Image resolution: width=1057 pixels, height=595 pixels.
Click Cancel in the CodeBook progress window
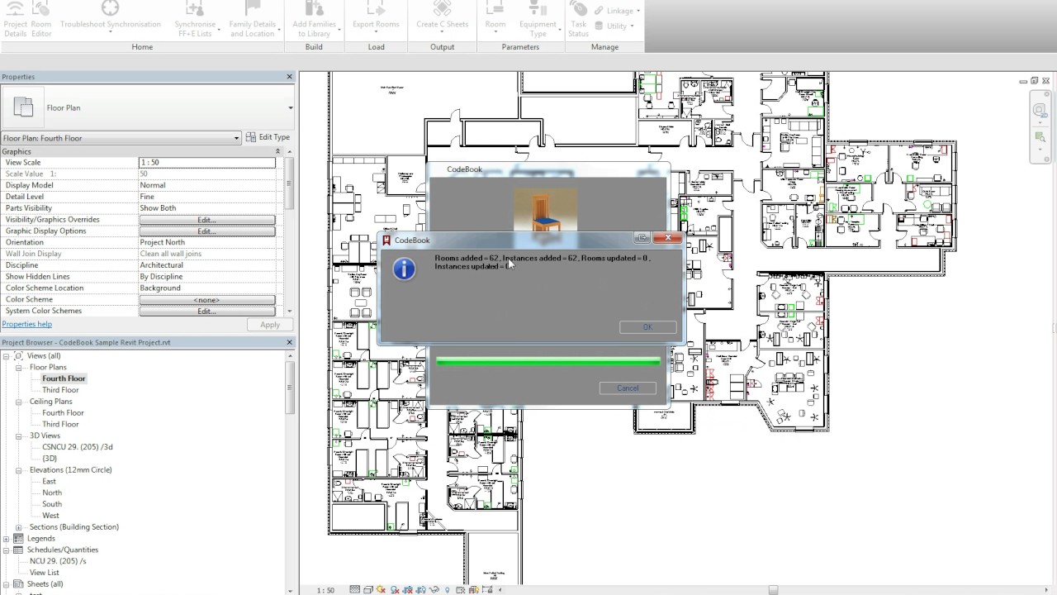(628, 388)
